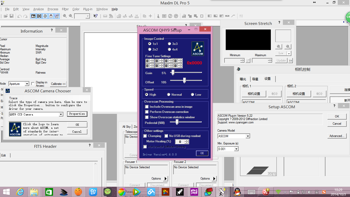Click the help question mark on Information panel
The width and height of the screenshot is (350, 197).
click(x=52, y=30)
